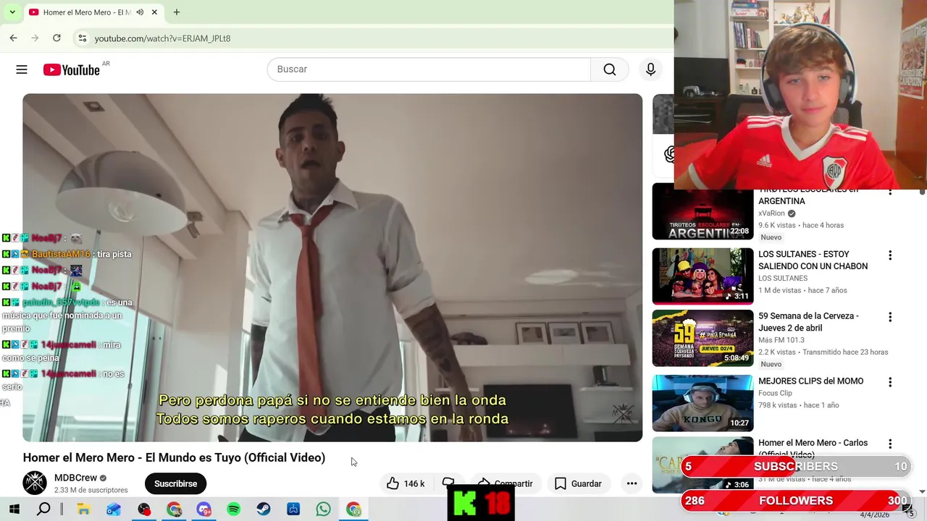Open MDBCrew channel name link
Screen dimensions: 927x521
(75, 478)
